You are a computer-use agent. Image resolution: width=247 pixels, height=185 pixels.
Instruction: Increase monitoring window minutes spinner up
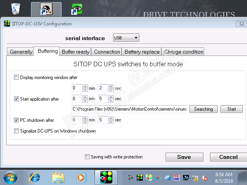click(85, 86)
